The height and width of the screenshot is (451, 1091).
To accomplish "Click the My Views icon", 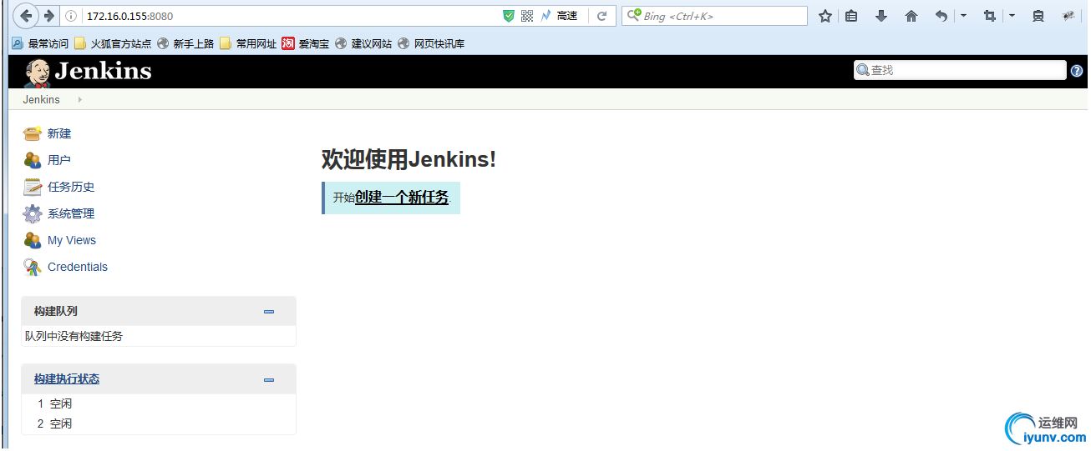I will (x=33, y=240).
